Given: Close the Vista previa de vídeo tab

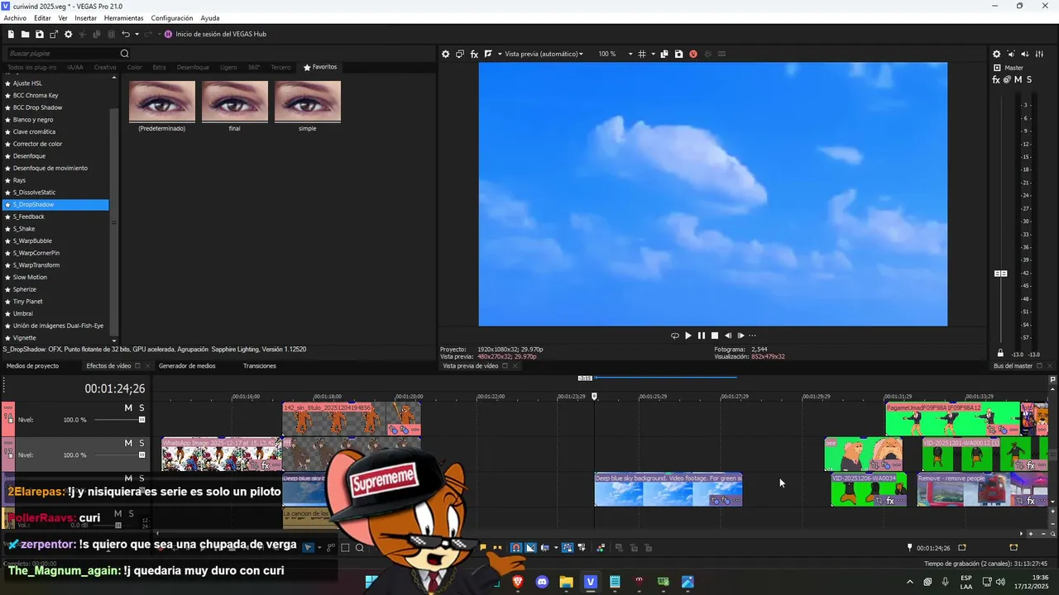Looking at the screenshot, I should [515, 366].
